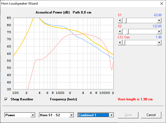Image resolution: width=166 pixels, height=123 pixels.
Task: Click the S1 value 63,00
Action: pyautogui.click(x=158, y=15)
